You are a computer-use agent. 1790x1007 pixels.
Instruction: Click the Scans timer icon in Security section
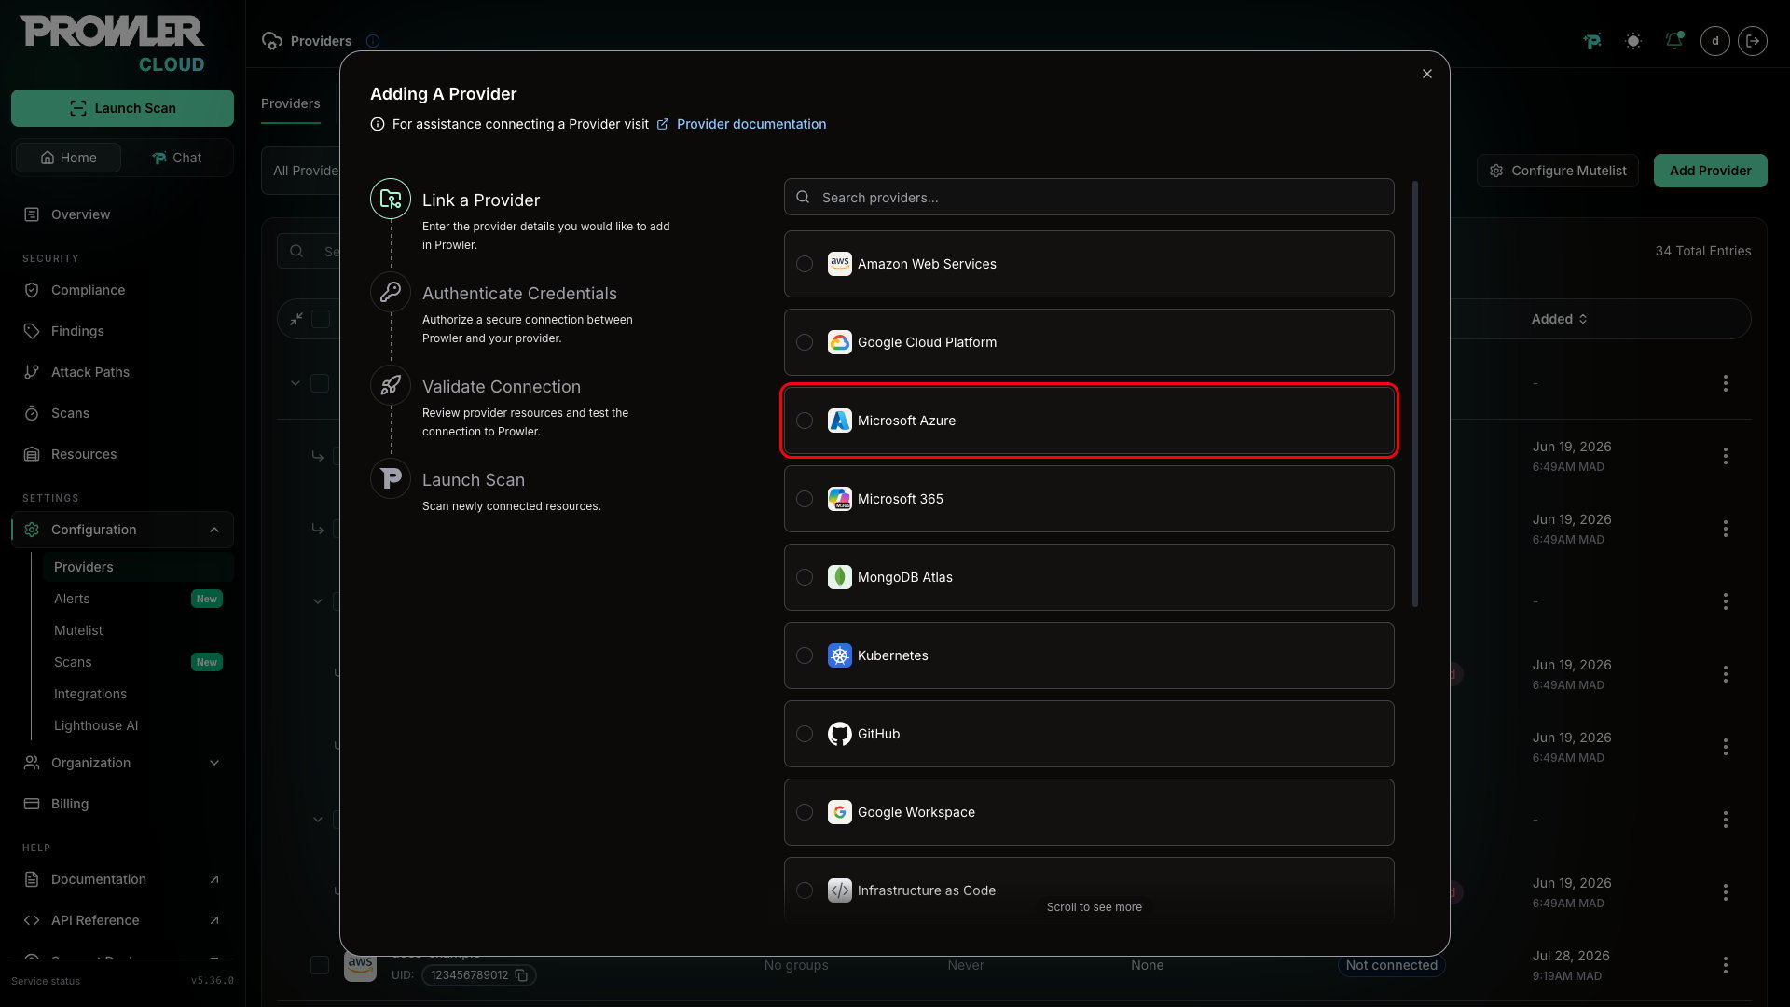click(32, 413)
